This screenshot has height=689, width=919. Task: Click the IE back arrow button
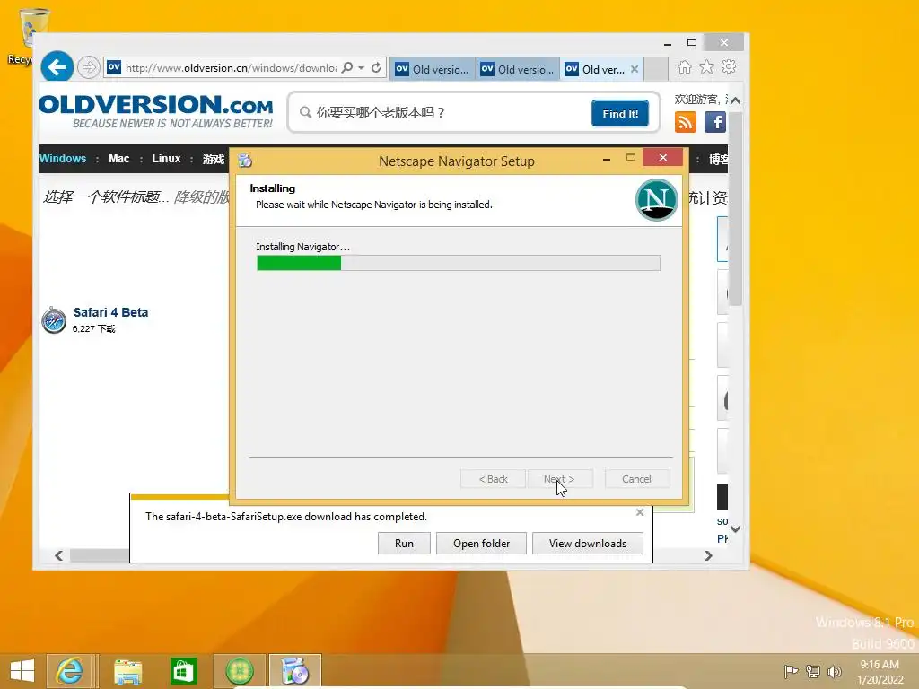click(x=57, y=67)
